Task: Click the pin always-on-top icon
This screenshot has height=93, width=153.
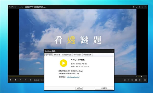Action: click(x=134, y=7)
